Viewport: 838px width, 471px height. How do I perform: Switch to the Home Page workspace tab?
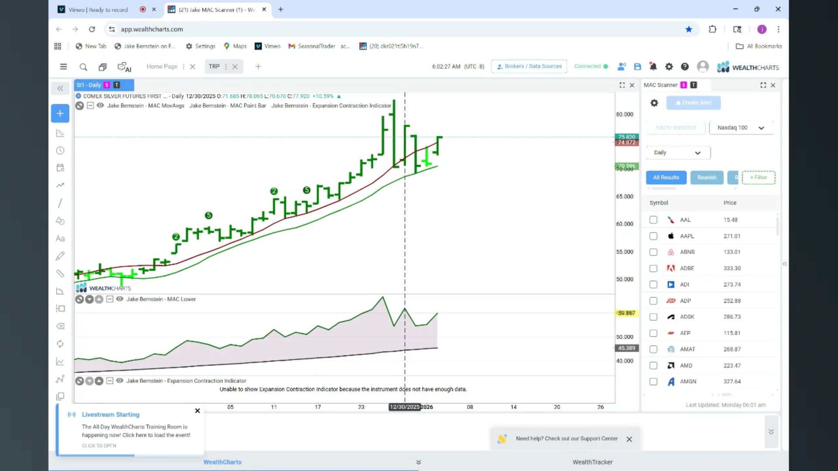162,67
